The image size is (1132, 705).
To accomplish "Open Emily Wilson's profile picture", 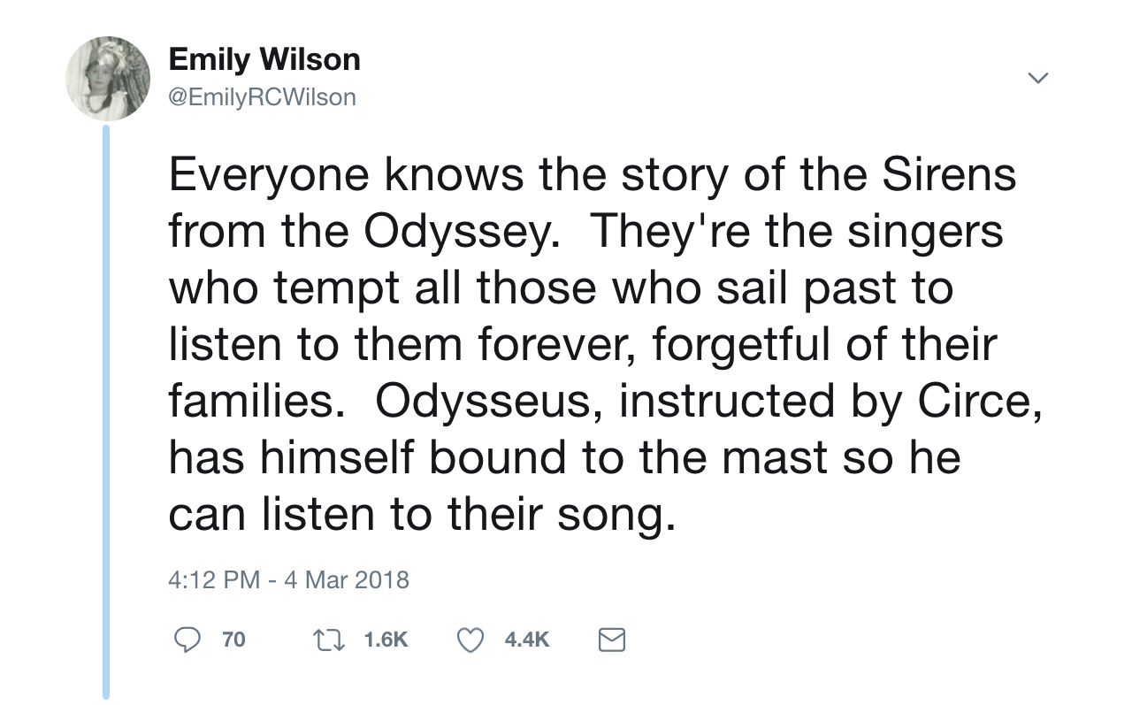I will coord(108,78).
